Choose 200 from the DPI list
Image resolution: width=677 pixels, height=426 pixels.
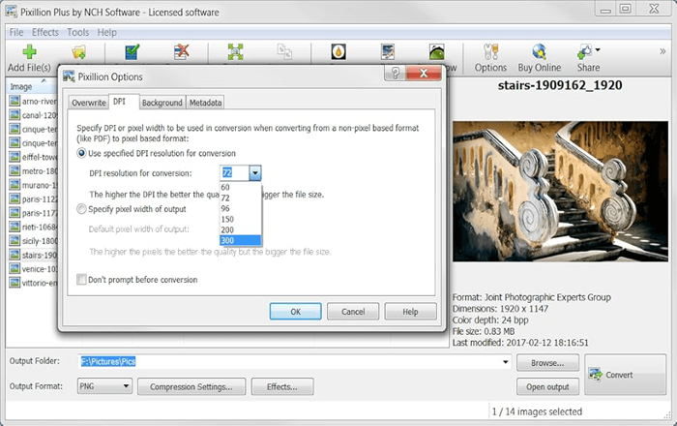point(240,229)
